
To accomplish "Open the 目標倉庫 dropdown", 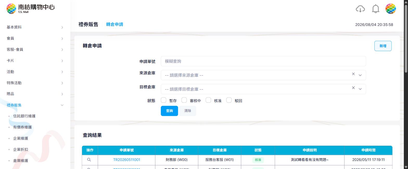I will tap(263, 89).
